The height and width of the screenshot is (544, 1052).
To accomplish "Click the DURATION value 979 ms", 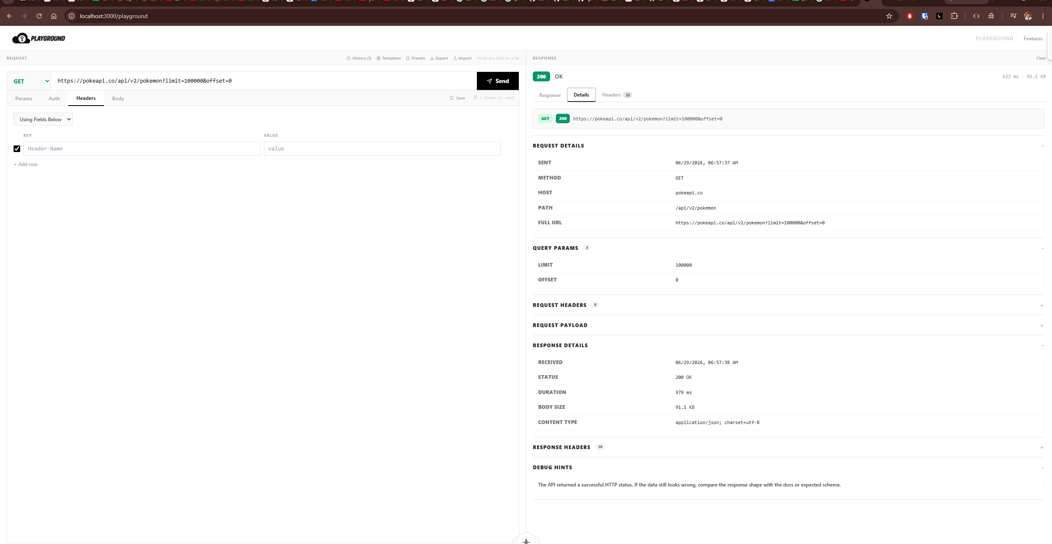I will click(683, 393).
